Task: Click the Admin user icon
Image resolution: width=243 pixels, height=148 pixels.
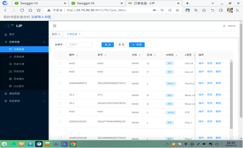Action: (224, 26)
